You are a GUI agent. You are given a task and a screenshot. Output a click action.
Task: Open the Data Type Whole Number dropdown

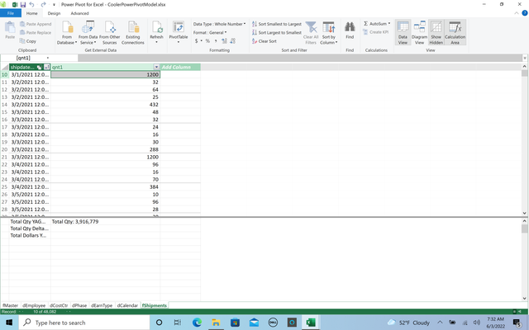point(219,24)
